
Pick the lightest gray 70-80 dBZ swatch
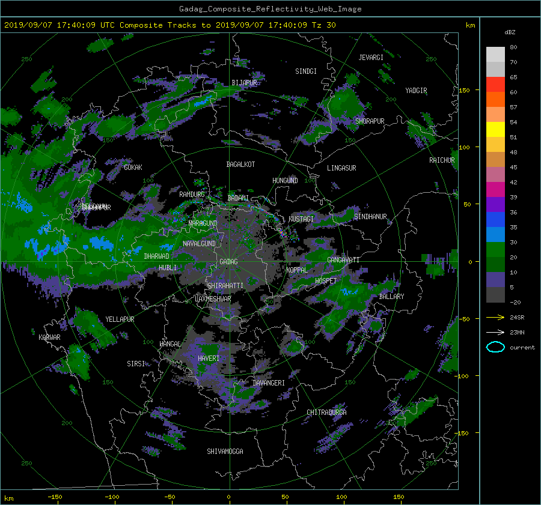tap(495, 54)
